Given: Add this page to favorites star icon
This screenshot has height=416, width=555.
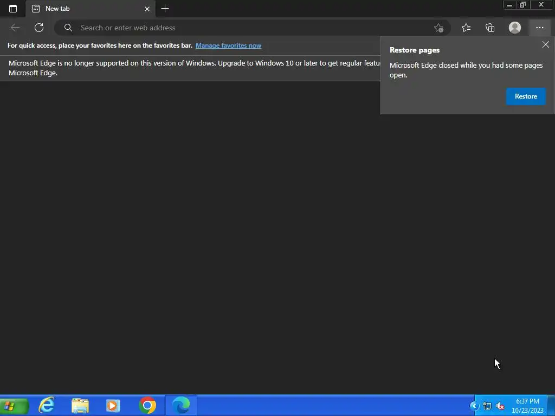Looking at the screenshot, I should 438,28.
